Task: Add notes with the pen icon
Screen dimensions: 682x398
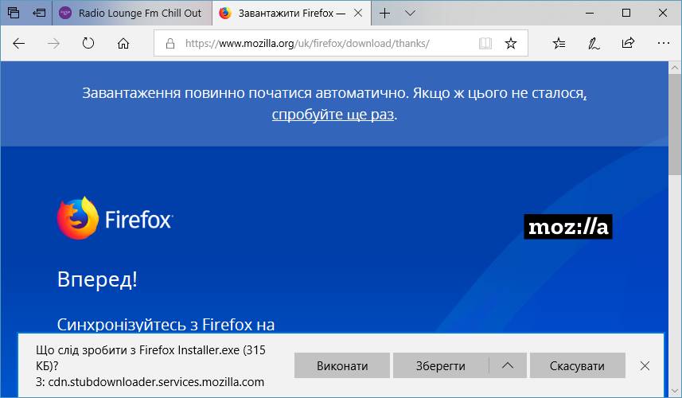Action: point(594,43)
